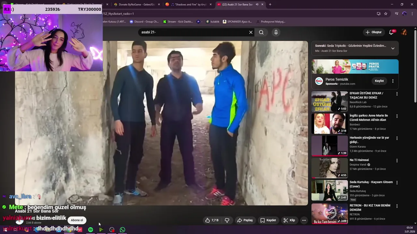
Task: Open the round red-dot taskbar app
Action: [112, 230]
